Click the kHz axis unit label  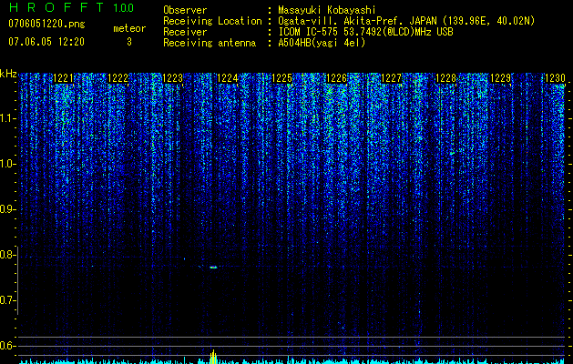[x=8, y=74]
